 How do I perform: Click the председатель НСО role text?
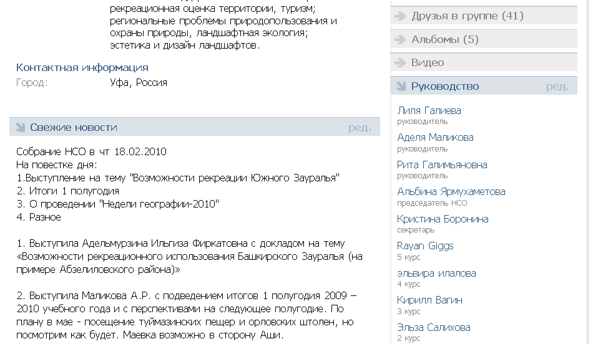(432, 203)
